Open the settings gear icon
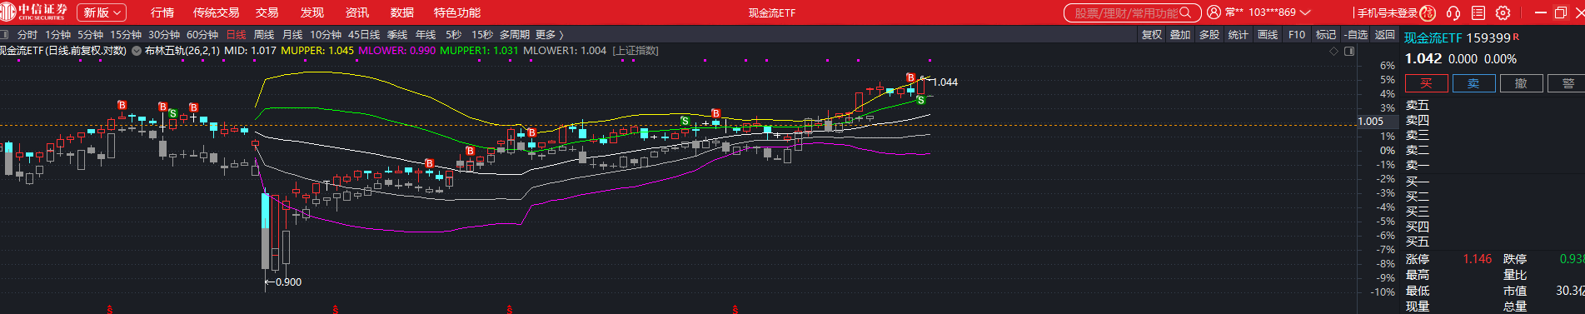1585x314 pixels. click(x=1503, y=12)
